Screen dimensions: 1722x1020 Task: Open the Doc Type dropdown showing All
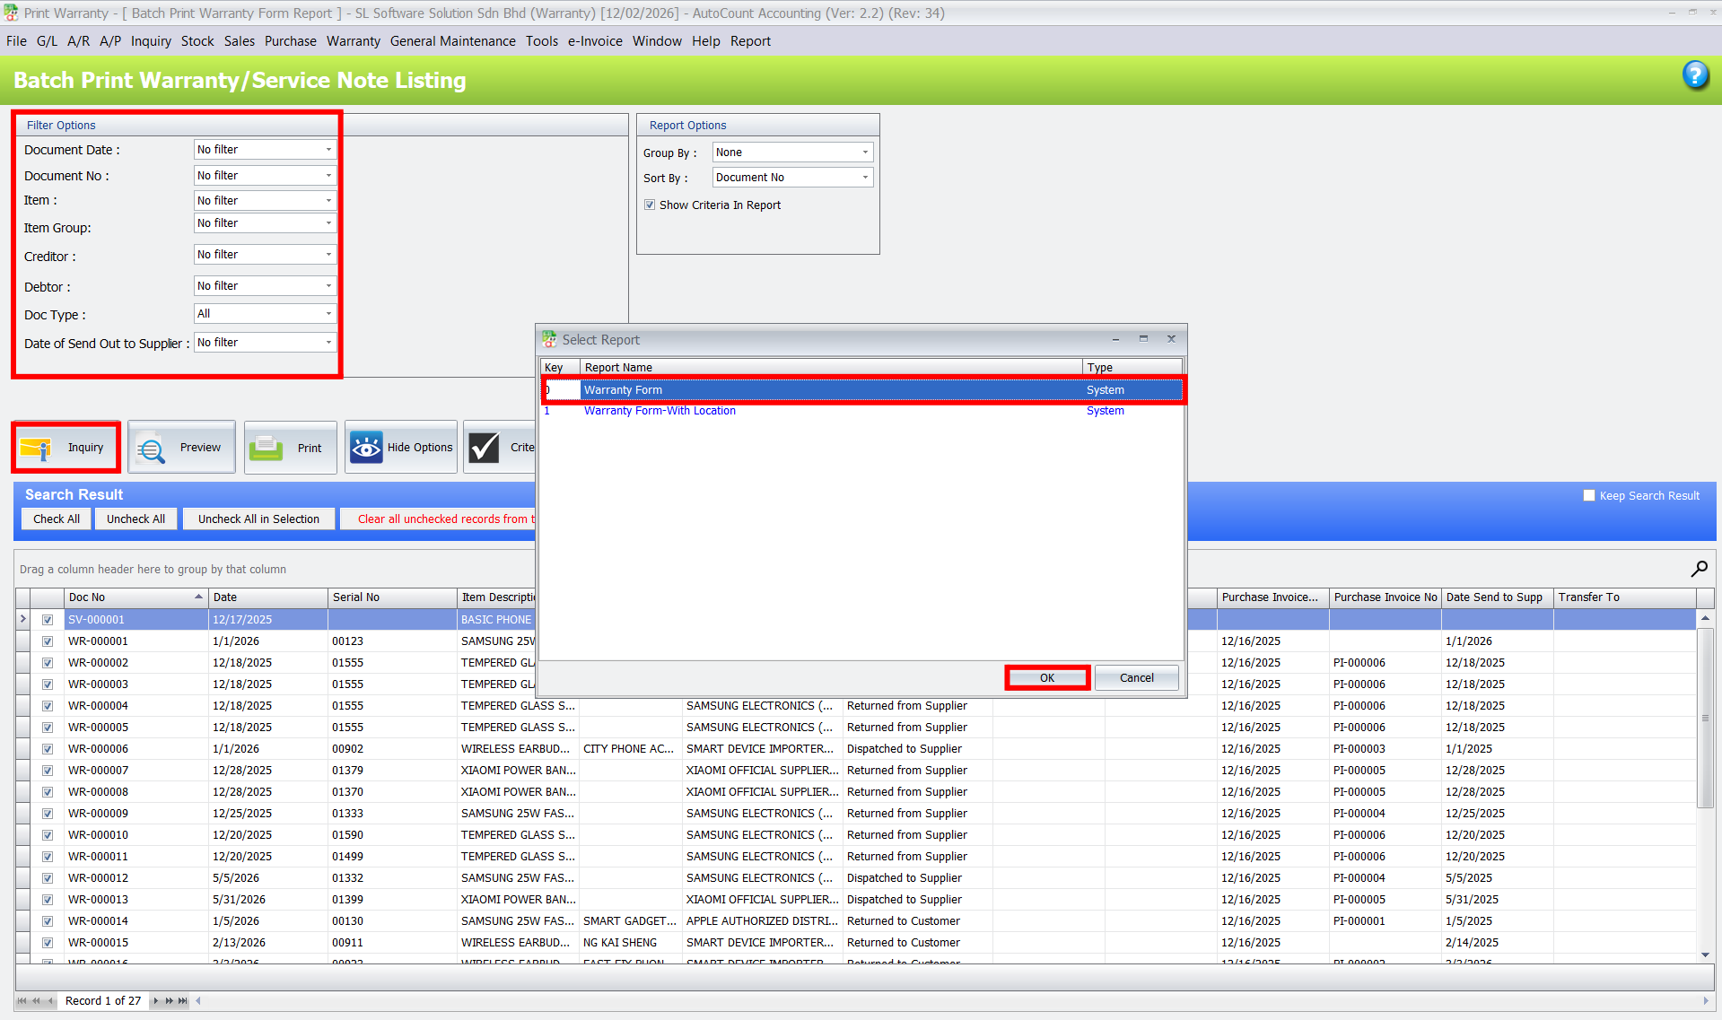(328, 313)
